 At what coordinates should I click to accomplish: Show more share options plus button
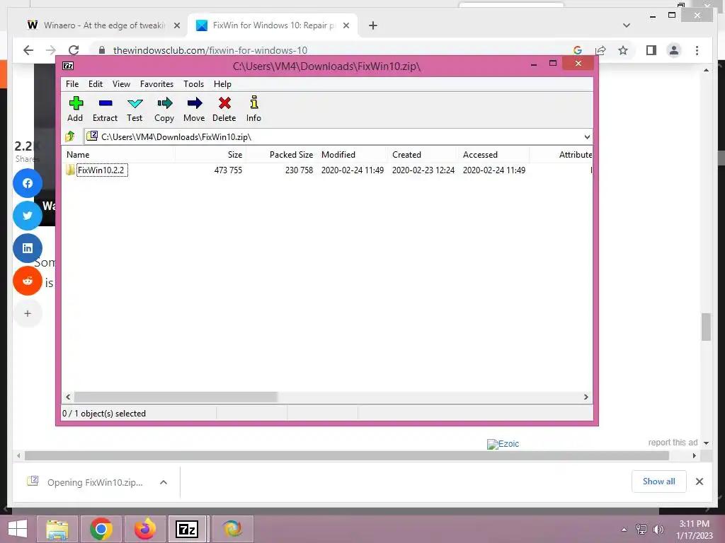click(x=28, y=313)
